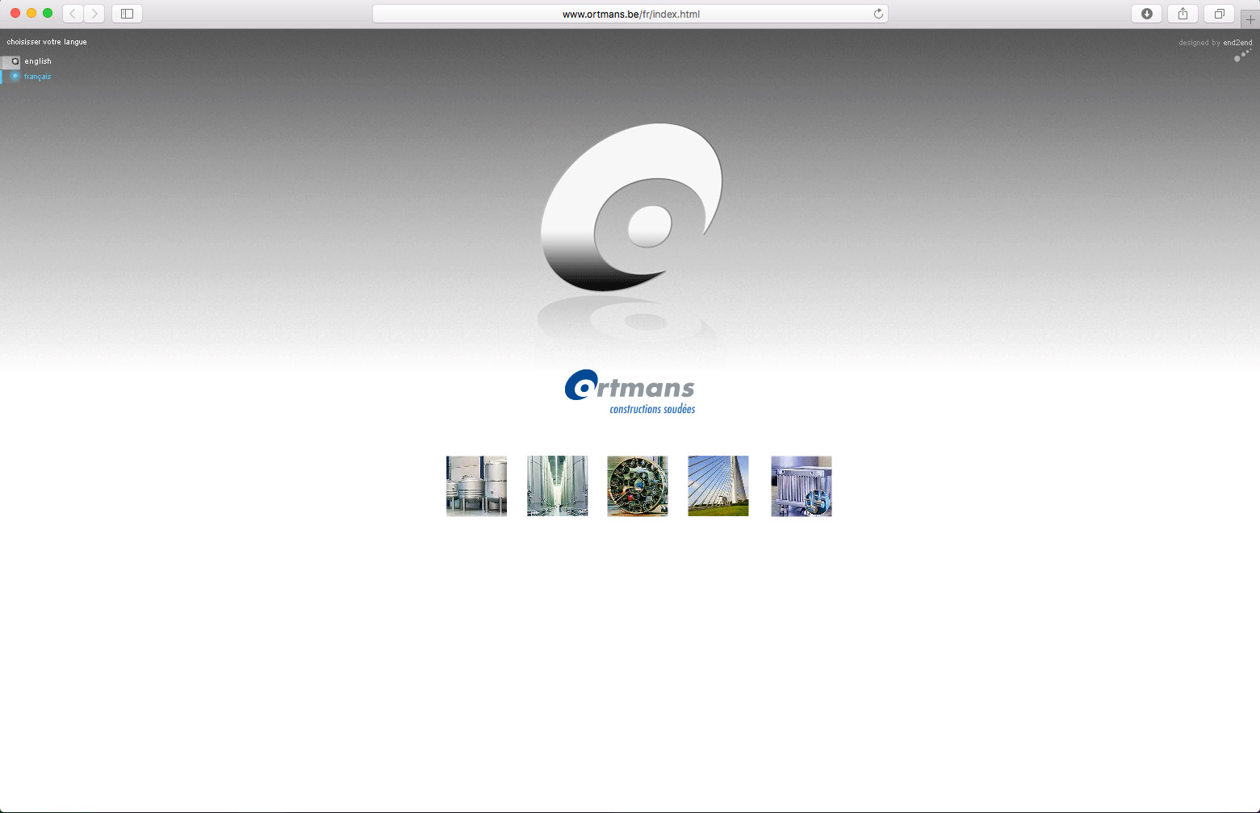
Task: Show the Safari sidebar
Action: click(x=127, y=14)
